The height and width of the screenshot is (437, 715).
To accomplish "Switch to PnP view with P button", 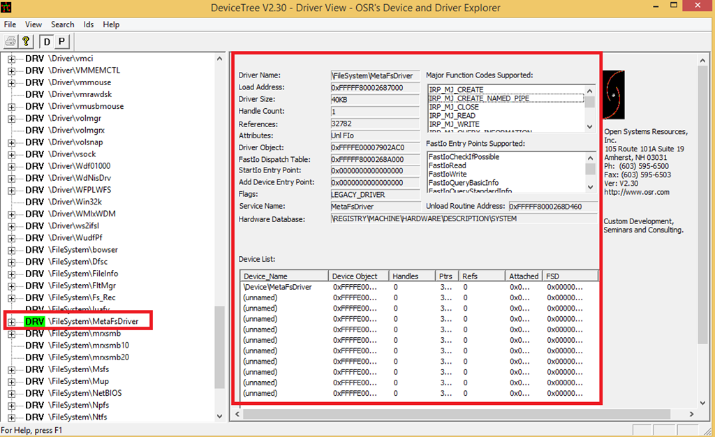I will pyautogui.click(x=61, y=41).
